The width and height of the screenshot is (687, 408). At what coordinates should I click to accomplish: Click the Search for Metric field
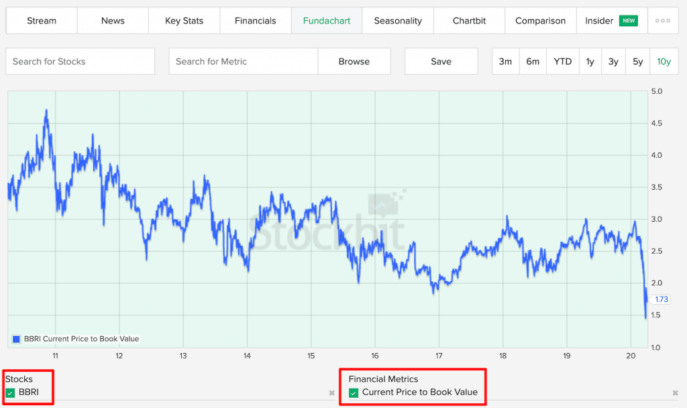[x=243, y=61]
